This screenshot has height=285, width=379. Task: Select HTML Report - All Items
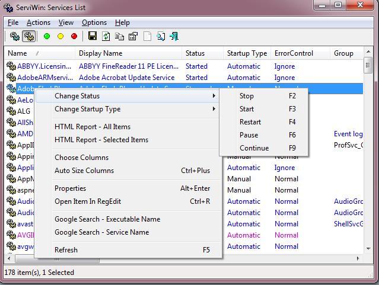[128, 127]
